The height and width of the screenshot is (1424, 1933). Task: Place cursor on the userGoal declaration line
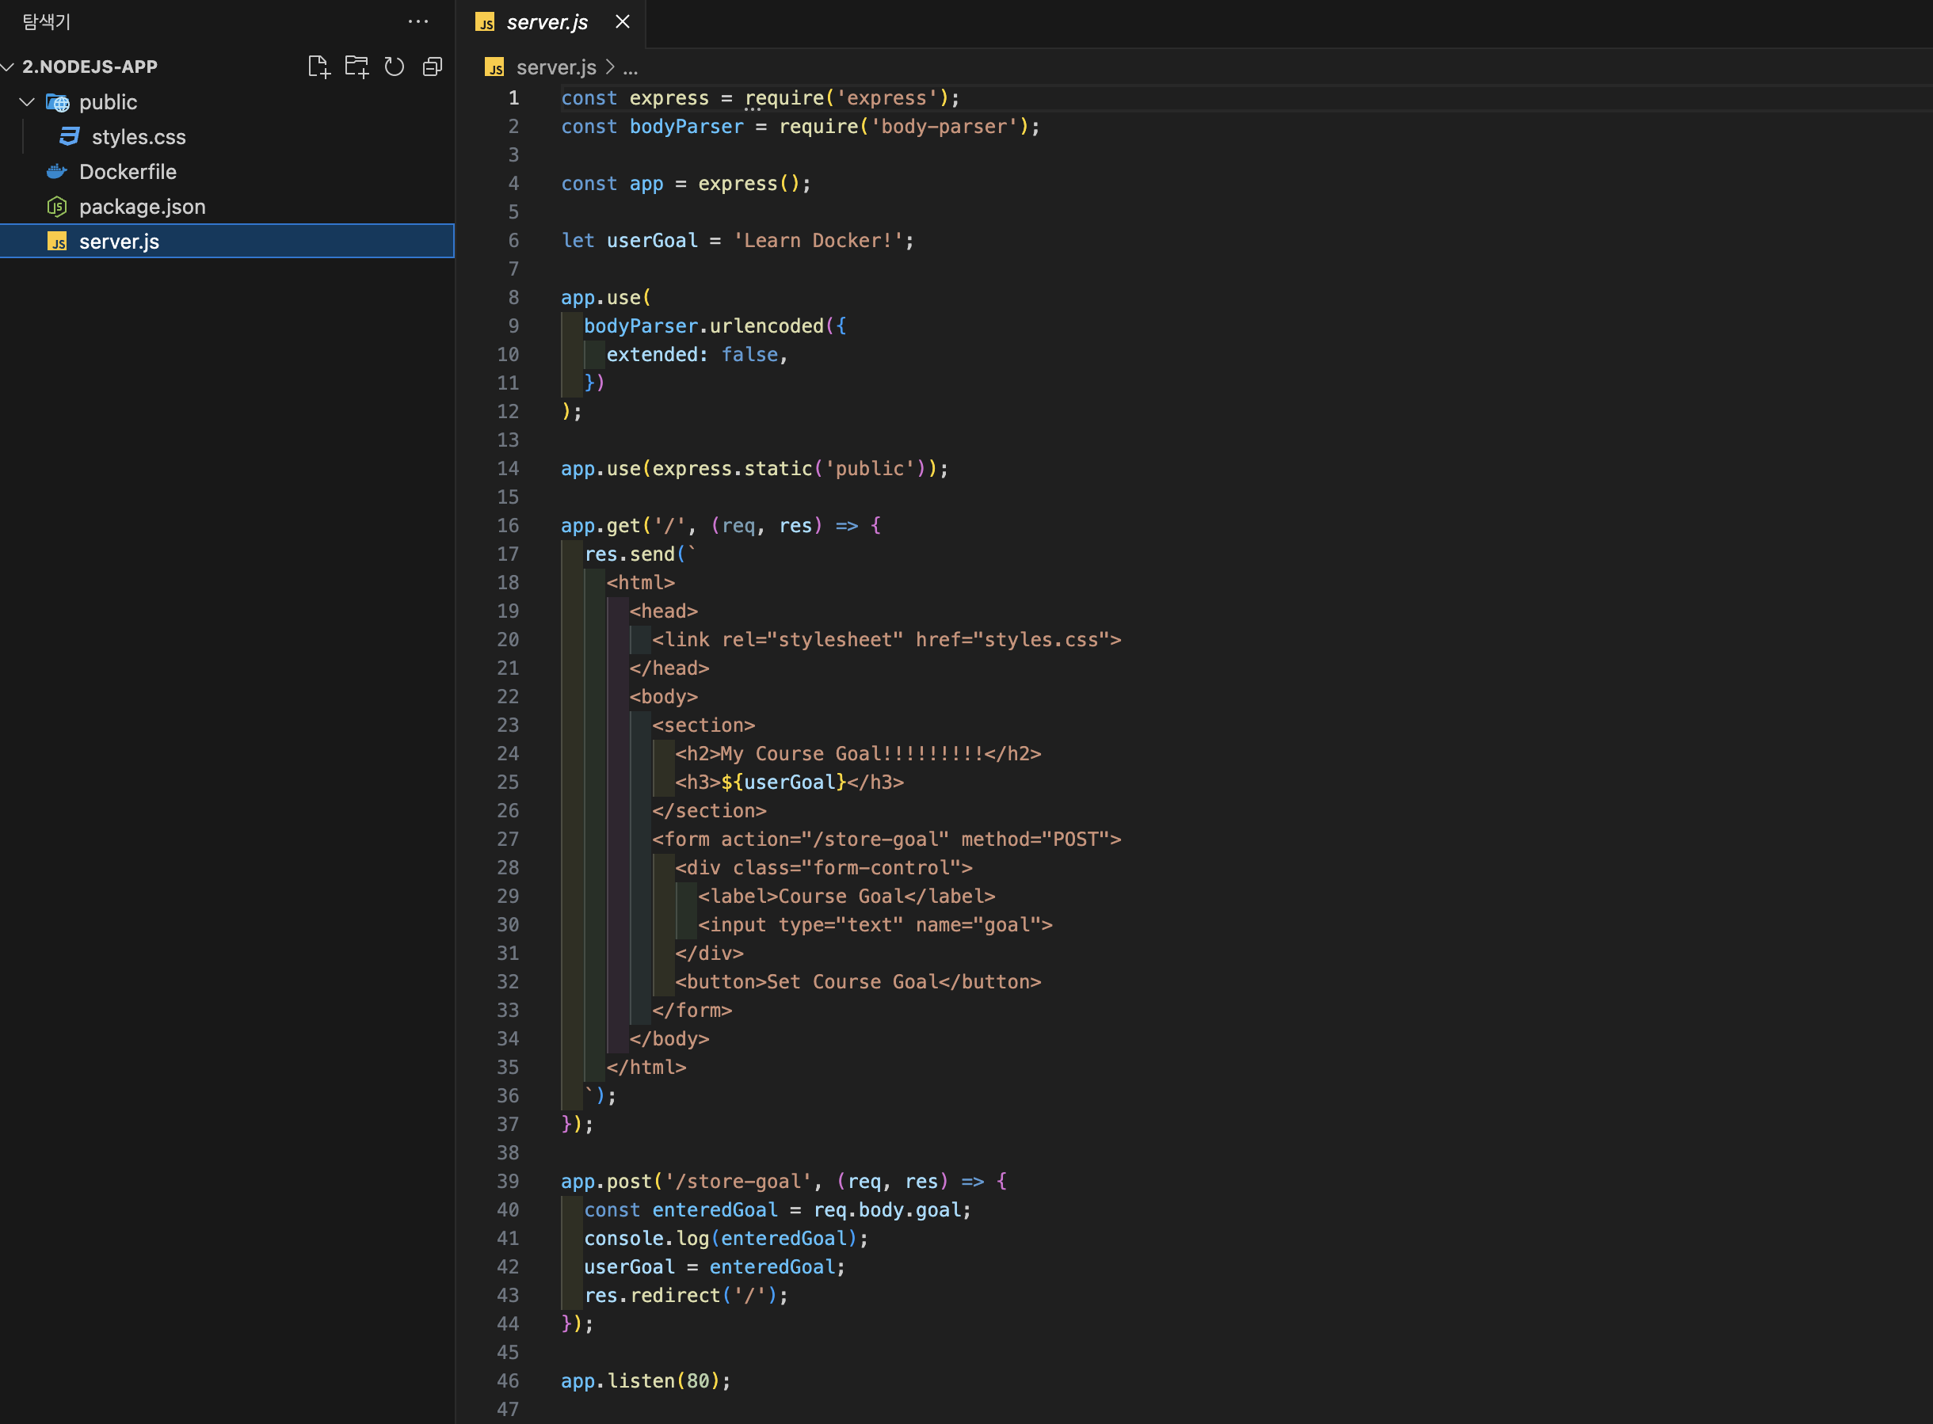738,240
